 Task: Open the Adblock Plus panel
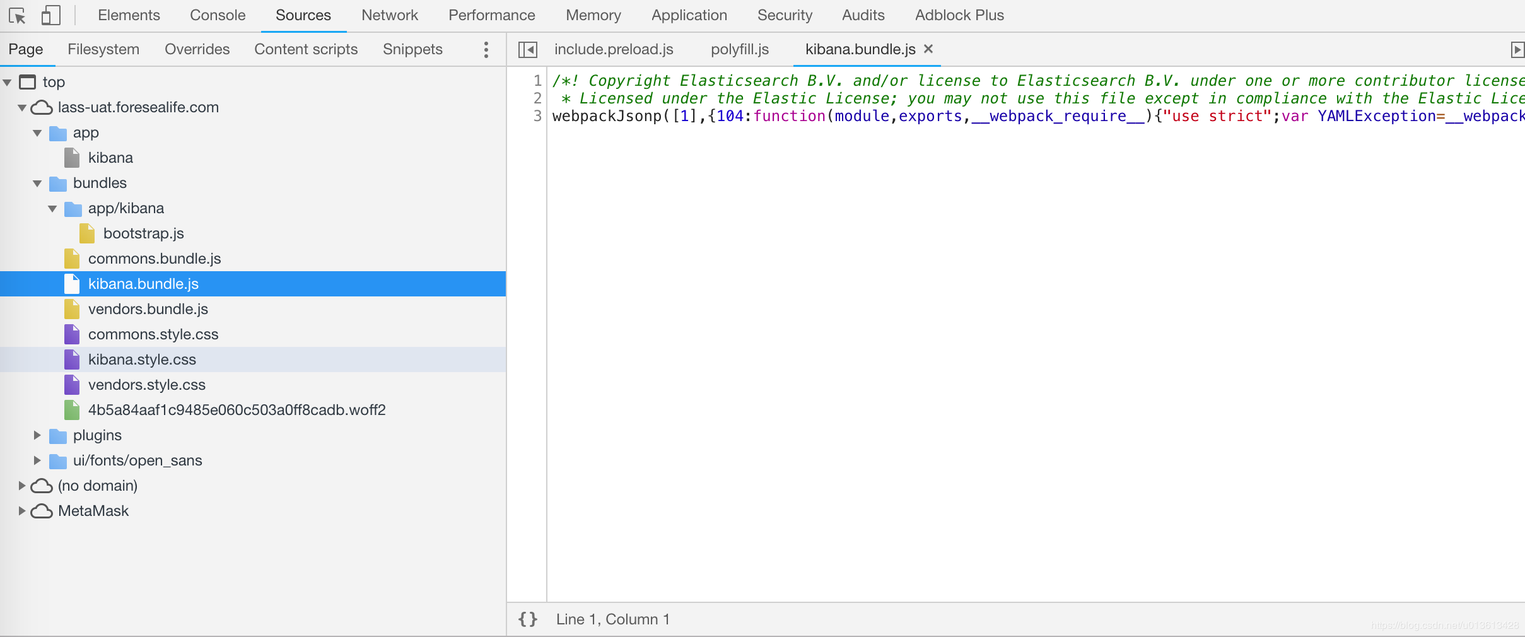[x=959, y=15]
